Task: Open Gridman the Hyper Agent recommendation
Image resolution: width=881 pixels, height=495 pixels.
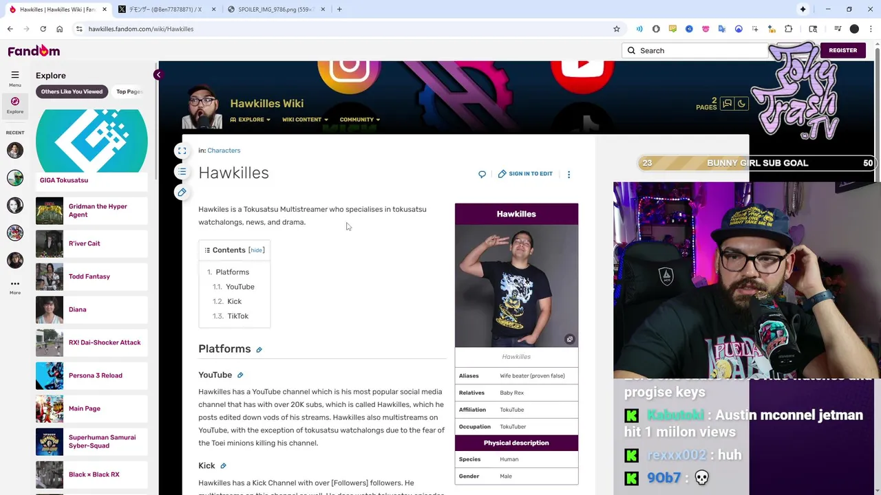Action: (x=92, y=210)
